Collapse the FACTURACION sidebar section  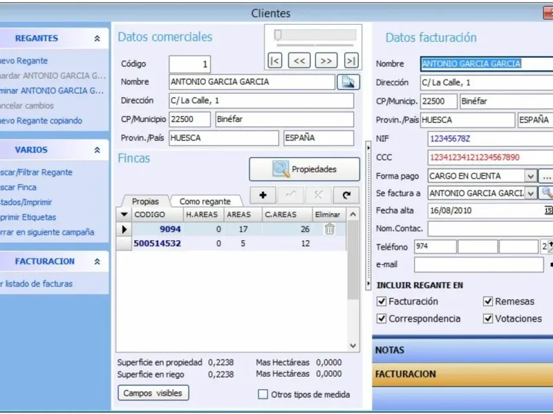pos(97,262)
